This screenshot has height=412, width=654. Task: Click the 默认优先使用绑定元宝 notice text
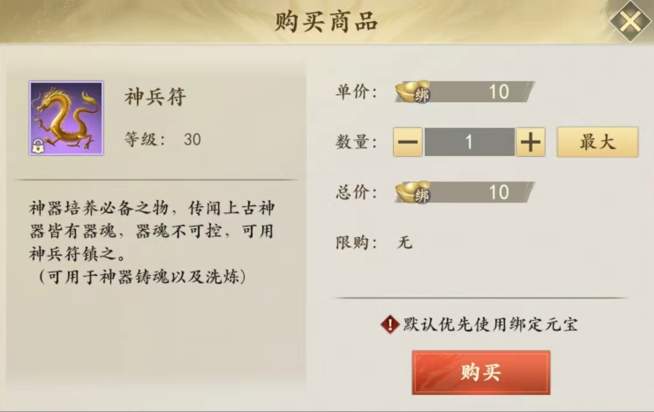[490, 324]
